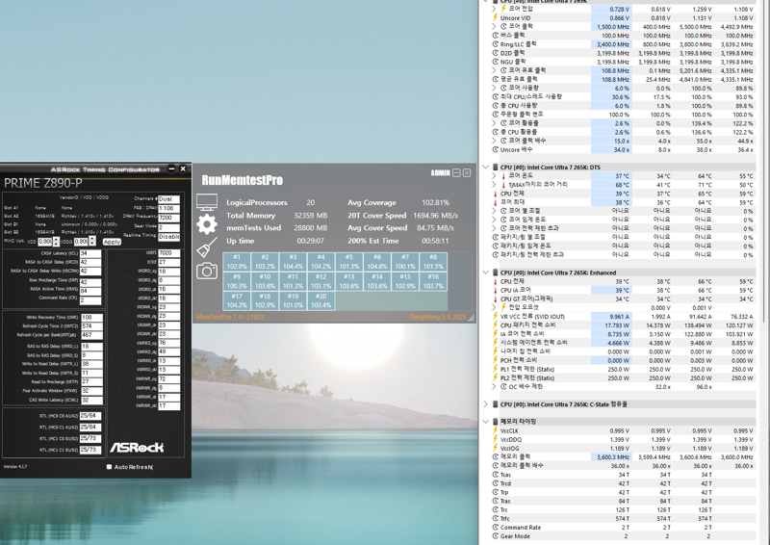
Task: Click the thermometer icon next to 코어 최대
Action: 496,202
